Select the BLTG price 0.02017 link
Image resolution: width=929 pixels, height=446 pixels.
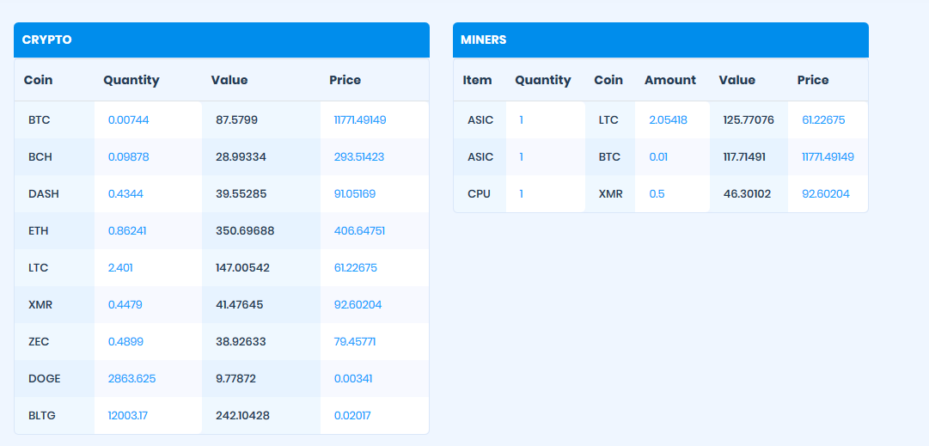point(352,416)
